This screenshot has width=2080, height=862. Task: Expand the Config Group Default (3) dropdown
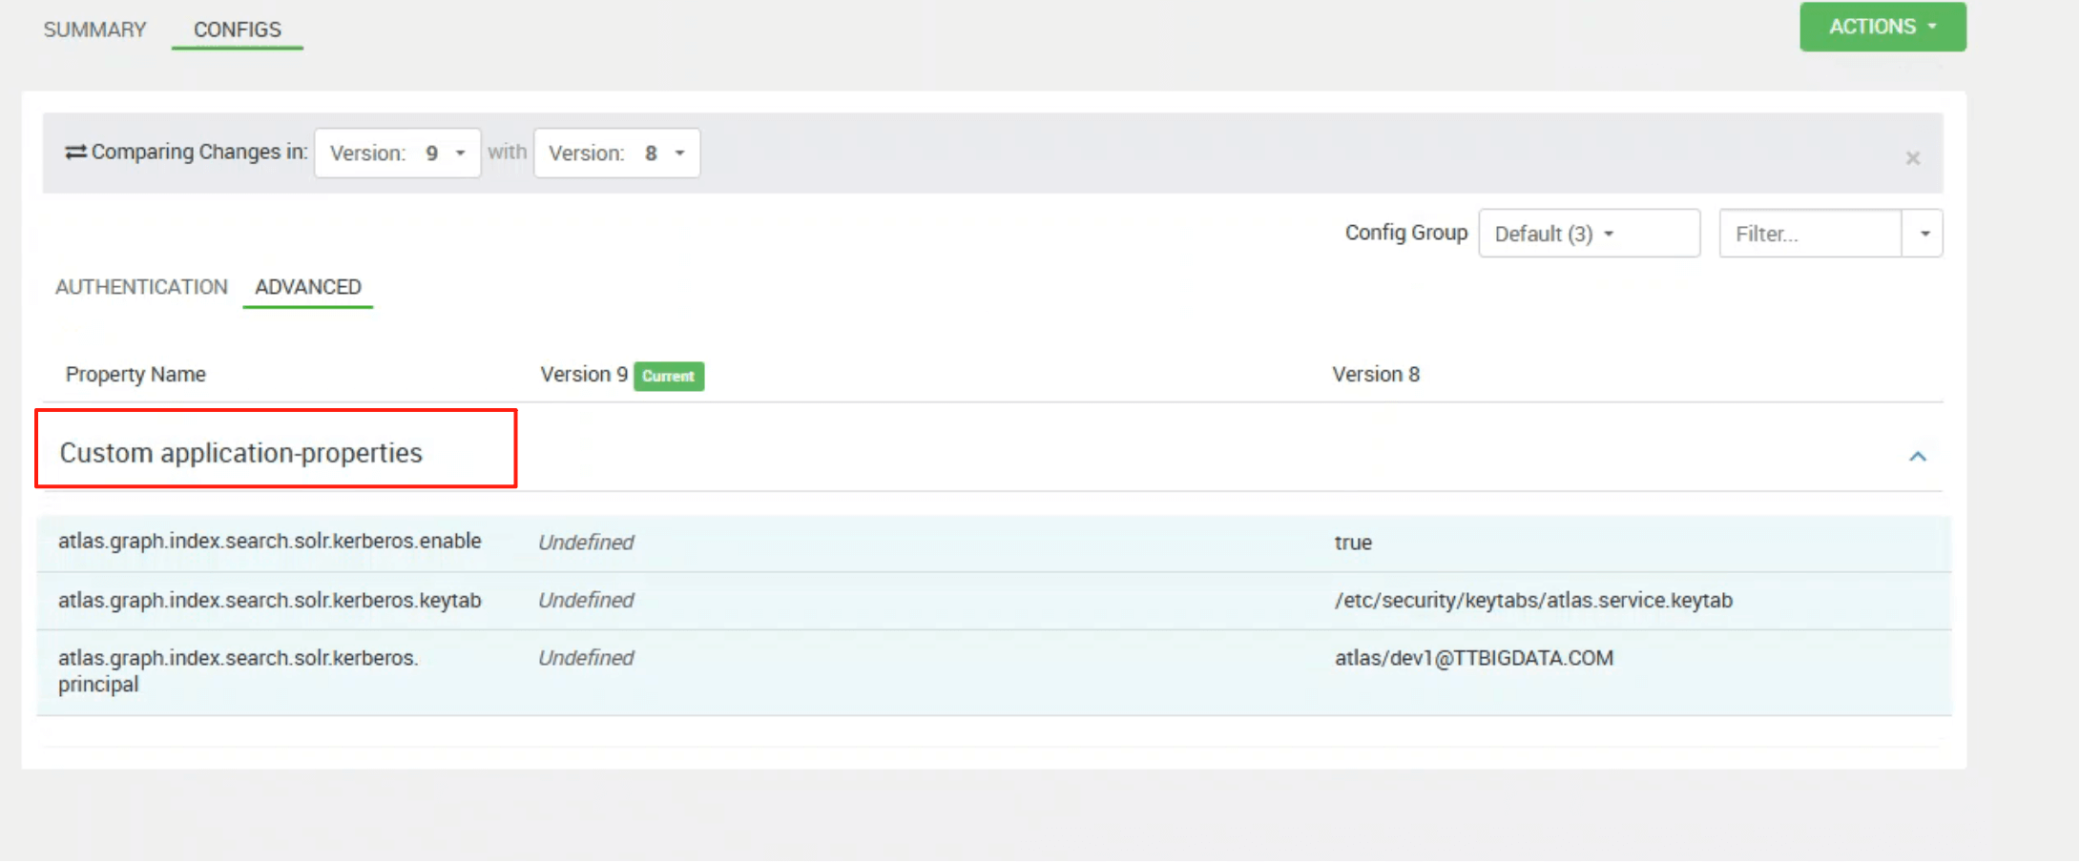tap(1588, 234)
